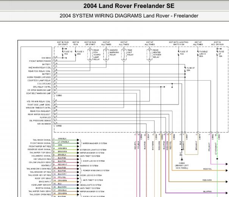This screenshot has width=229, height=197.
Task: Click the "HORN POWER UNFUSED" pin label
Action: coord(39,77)
